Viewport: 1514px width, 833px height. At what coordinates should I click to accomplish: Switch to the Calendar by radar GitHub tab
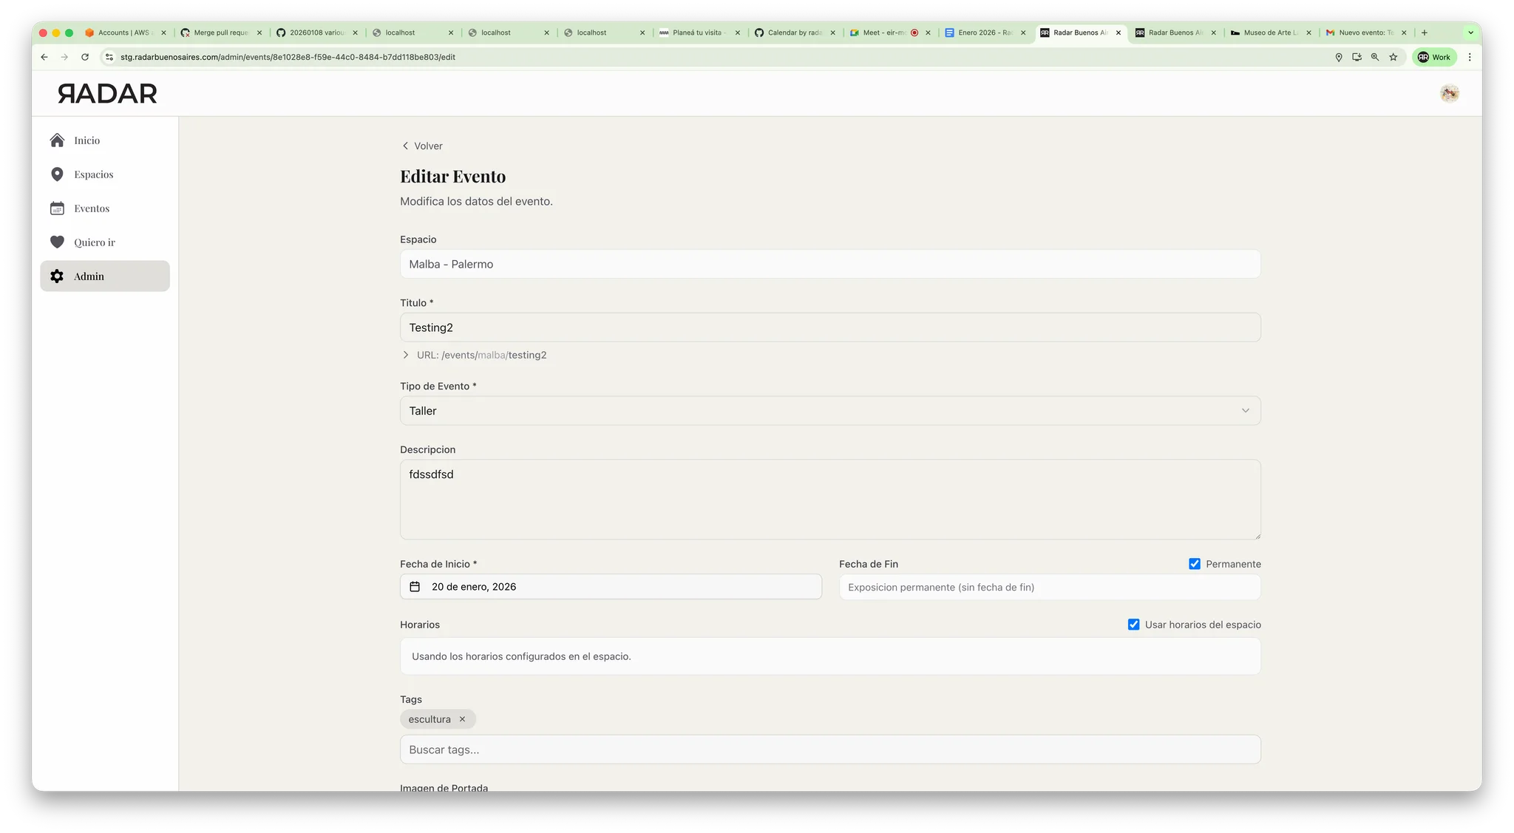pyautogui.click(x=794, y=33)
